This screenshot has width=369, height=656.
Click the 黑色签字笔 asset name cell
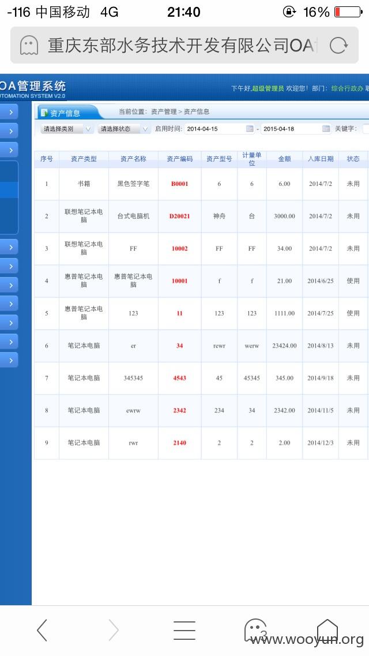(x=133, y=184)
